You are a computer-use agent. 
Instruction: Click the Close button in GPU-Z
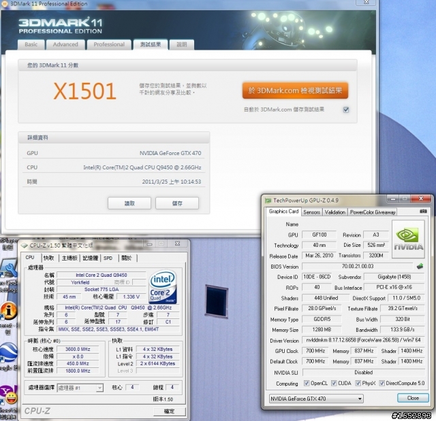click(413, 399)
